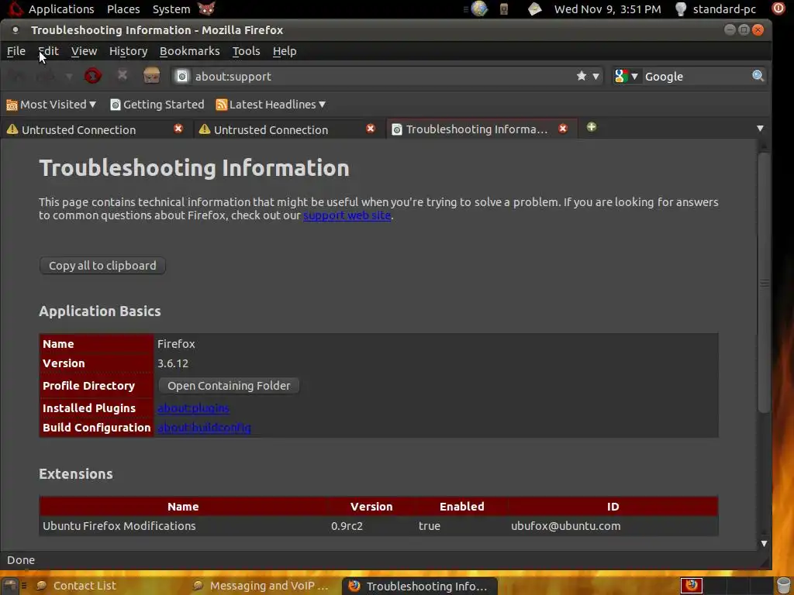794x595 pixels.
Task: Open the trash icon in bottom panel
Action: (783, 586)
